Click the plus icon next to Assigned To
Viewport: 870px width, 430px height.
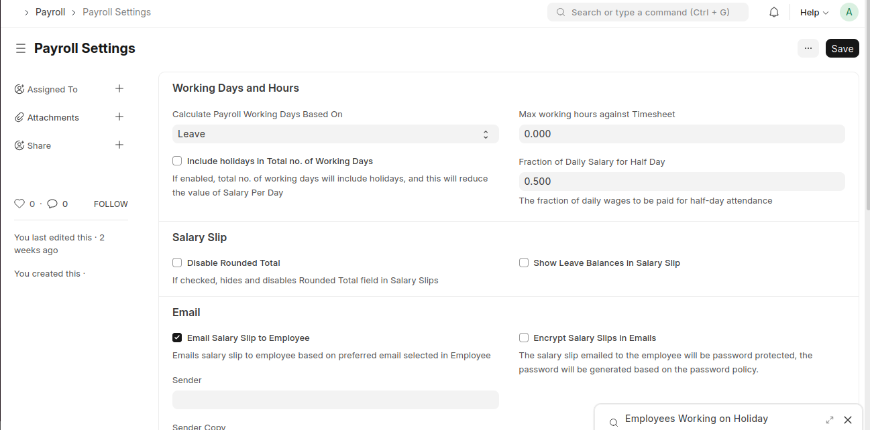pos(119,89)
